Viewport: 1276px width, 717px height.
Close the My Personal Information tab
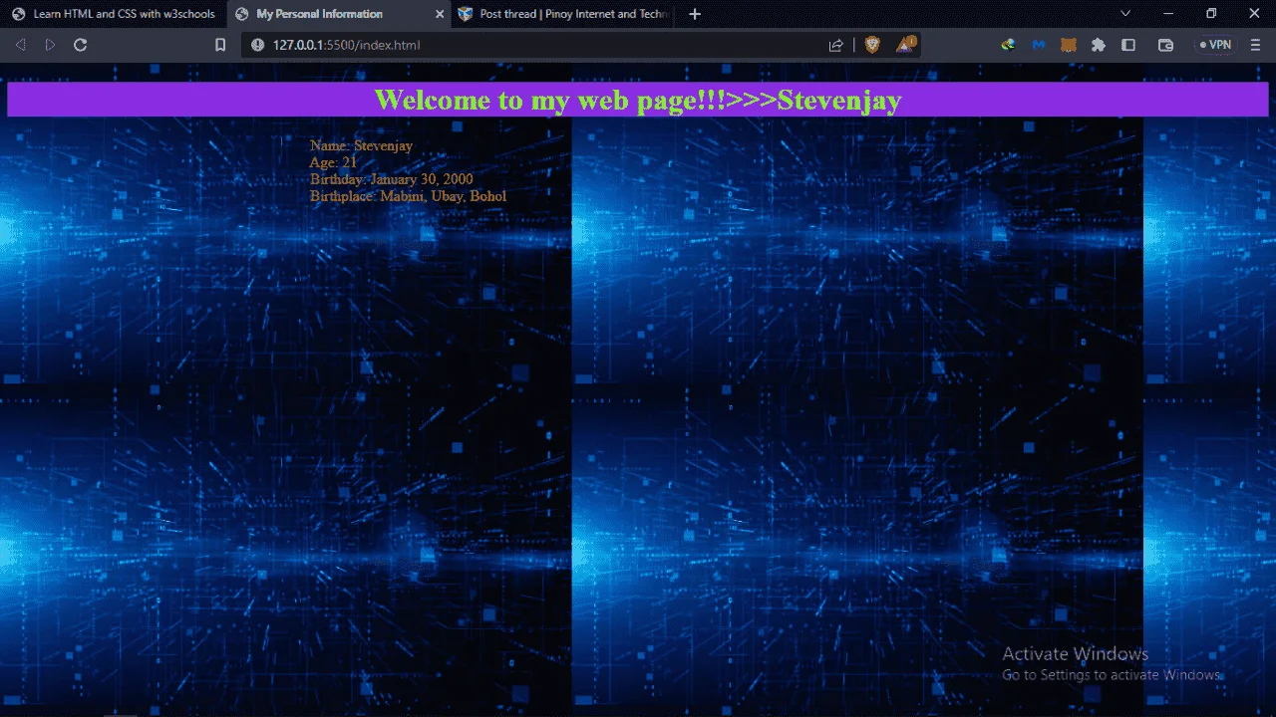click(x=440, y=14)
